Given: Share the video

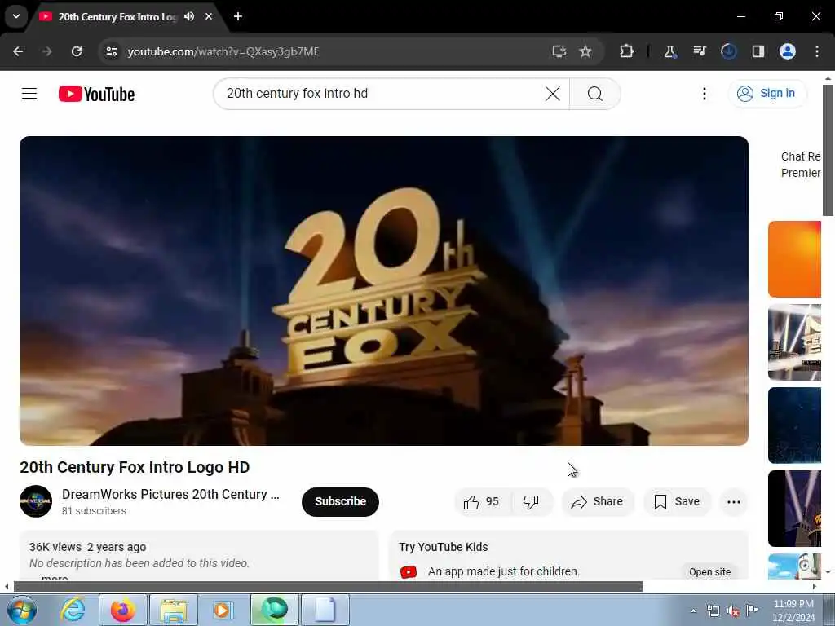Looking at the screenshot, I should tap(598, 502).
